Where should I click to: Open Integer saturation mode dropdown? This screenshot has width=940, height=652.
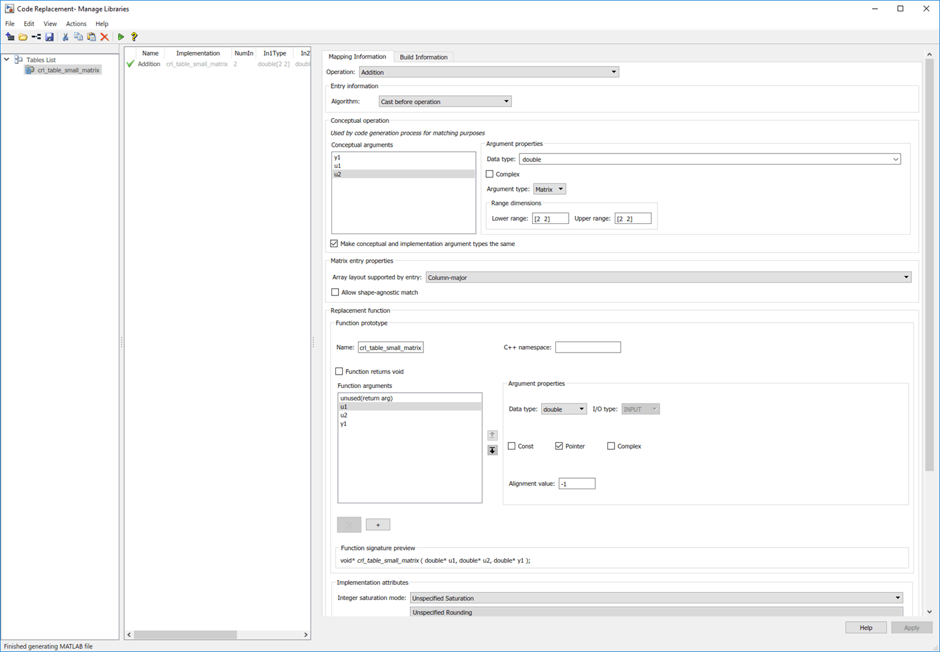click(x=657, y=598)
